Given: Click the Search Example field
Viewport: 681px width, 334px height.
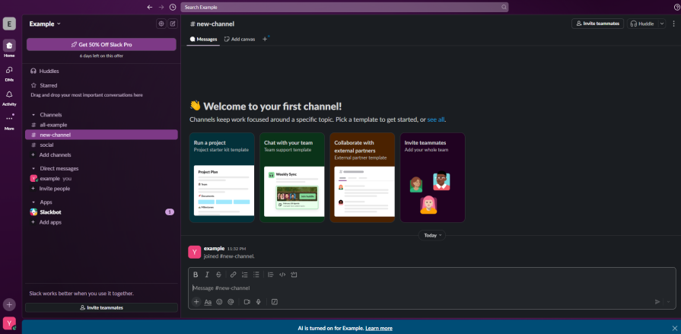Looking at the screenshot, I should [345, 7].
